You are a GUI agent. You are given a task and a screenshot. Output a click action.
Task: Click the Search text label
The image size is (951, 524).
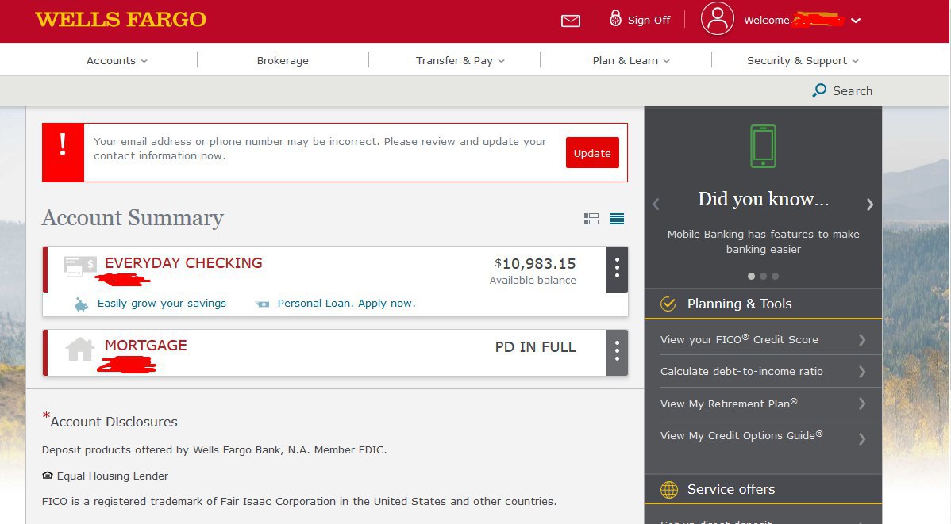coord(853,91)
